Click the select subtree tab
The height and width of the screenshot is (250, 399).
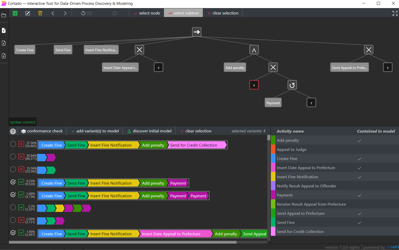184,13
